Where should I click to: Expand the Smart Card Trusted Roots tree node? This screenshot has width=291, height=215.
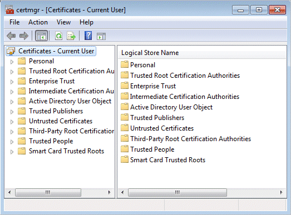tap(12, 152)
